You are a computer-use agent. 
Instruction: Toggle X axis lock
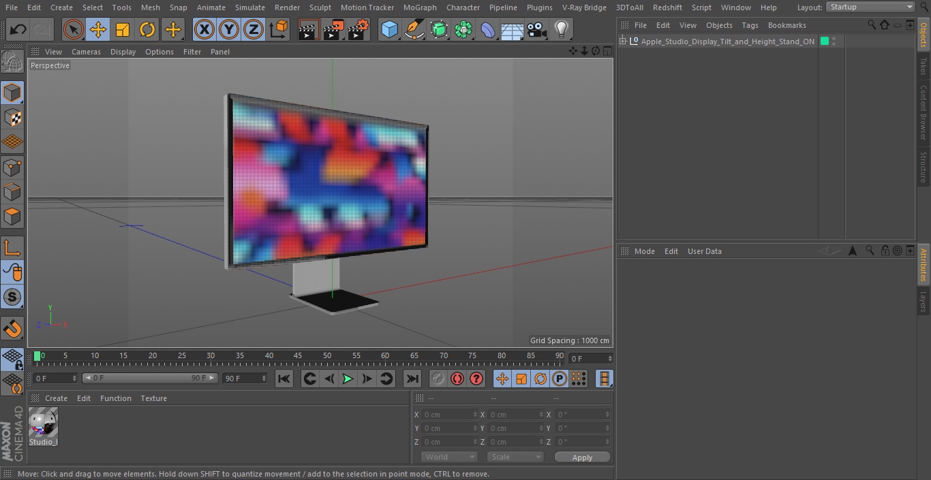[x=204, y=29]
